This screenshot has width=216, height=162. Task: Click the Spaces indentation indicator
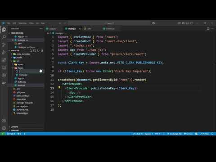[148, 134]
